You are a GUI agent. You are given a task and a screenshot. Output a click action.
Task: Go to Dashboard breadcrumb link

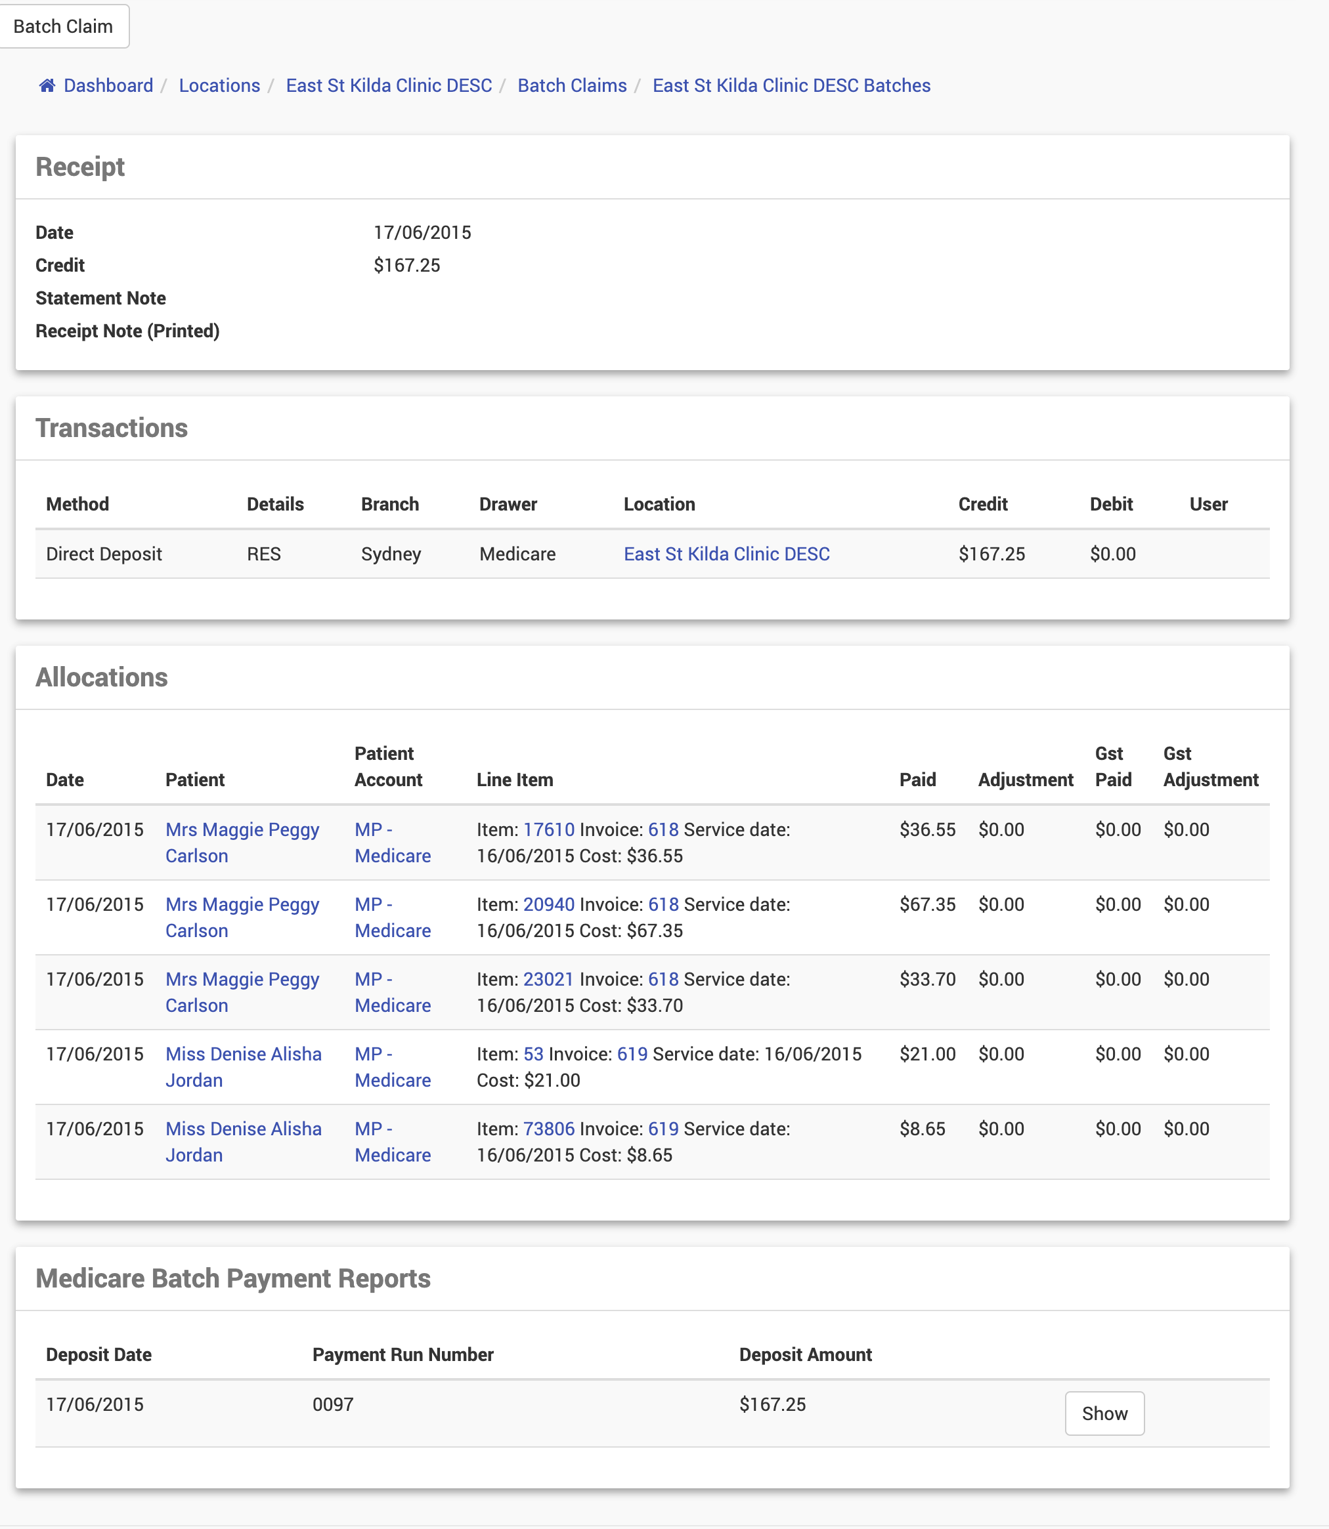pos(108,85)
